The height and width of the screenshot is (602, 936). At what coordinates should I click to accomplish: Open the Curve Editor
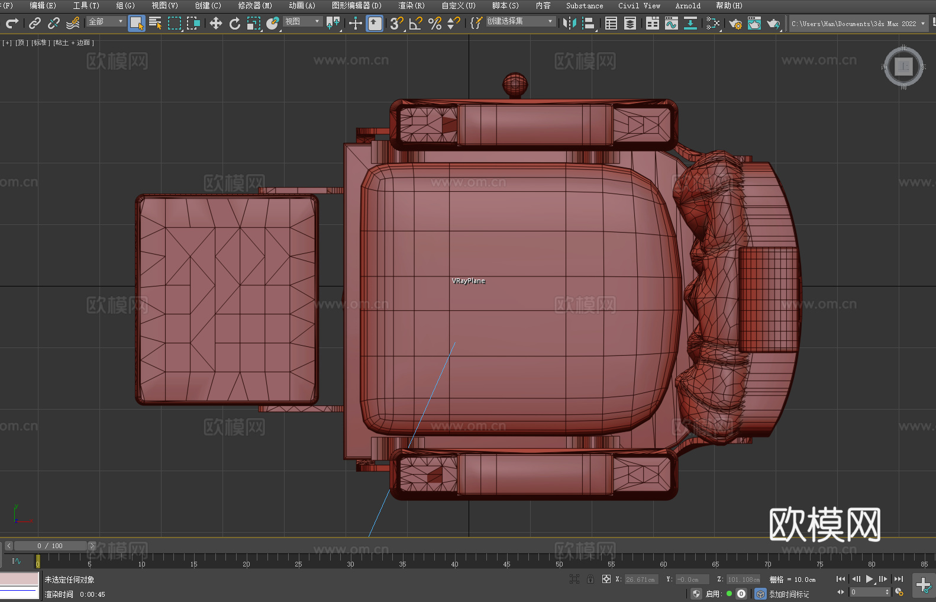(x=672, y=23)
